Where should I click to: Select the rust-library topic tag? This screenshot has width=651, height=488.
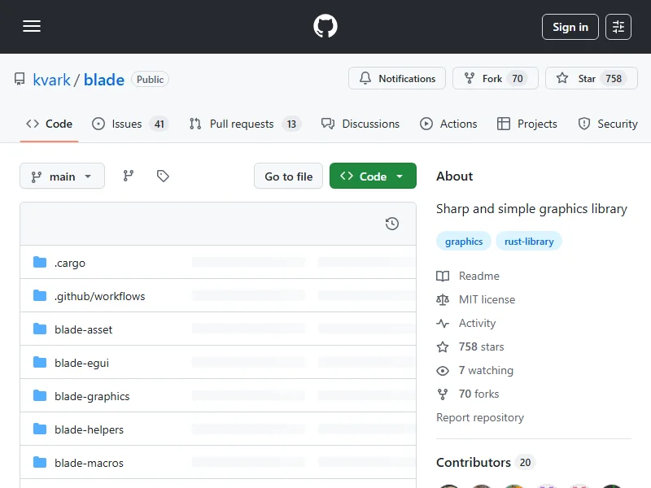(529, 242)
